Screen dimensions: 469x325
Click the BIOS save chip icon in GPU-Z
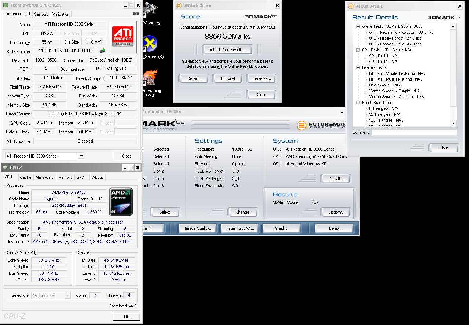pos(102,51)
